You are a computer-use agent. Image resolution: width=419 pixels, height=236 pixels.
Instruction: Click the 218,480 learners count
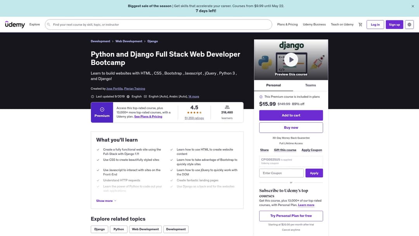(x=227, y=113)
